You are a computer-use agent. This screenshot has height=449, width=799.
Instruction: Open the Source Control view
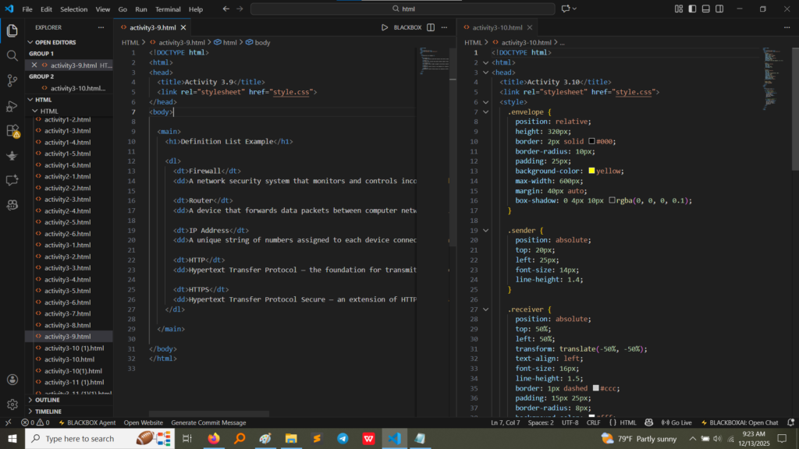pyautogui.click(x=12, y=80)
